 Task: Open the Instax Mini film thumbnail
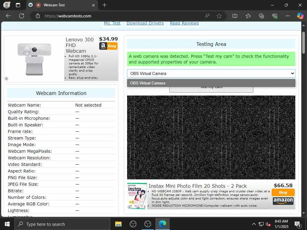pos(137,196)
